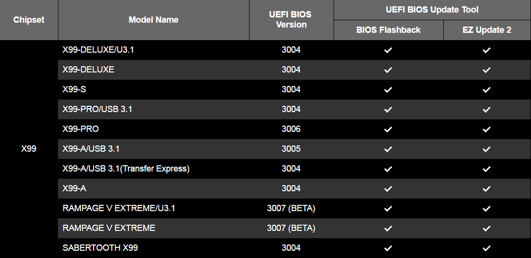Screen dimensions: 531x258
Task: Click the RAMPAGE V EXTREME model name
Action: (x=109, y=228)
